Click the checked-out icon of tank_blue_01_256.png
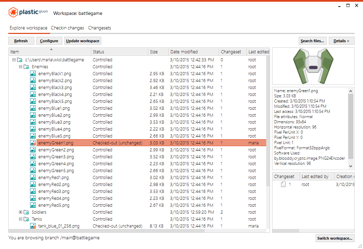This screenshot has width=363, height=249. click(x=33, y=226)
